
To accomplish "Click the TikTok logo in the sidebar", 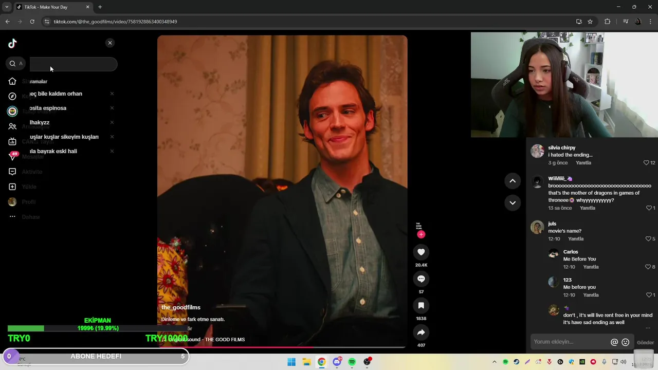I will tap(12, 43).
